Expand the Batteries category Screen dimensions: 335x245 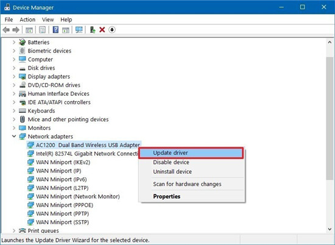pyautogui.click(x=14, y=42)
